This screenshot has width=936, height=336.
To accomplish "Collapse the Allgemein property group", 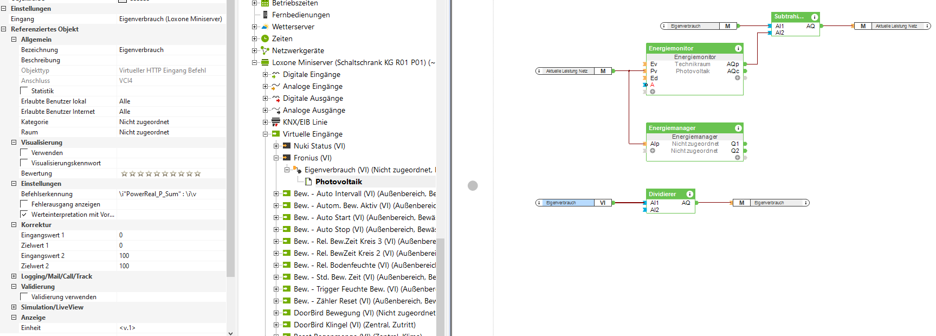I will [14, 40].
